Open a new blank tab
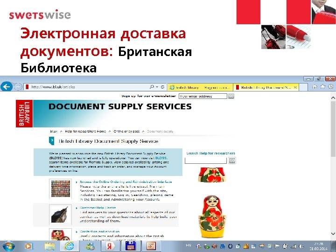This screenshot has width=336, height=252. pos(303,87)
